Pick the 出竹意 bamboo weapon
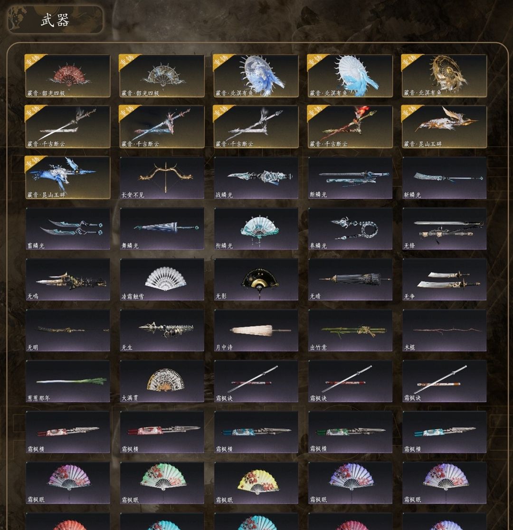 click(x=351, y=330)
